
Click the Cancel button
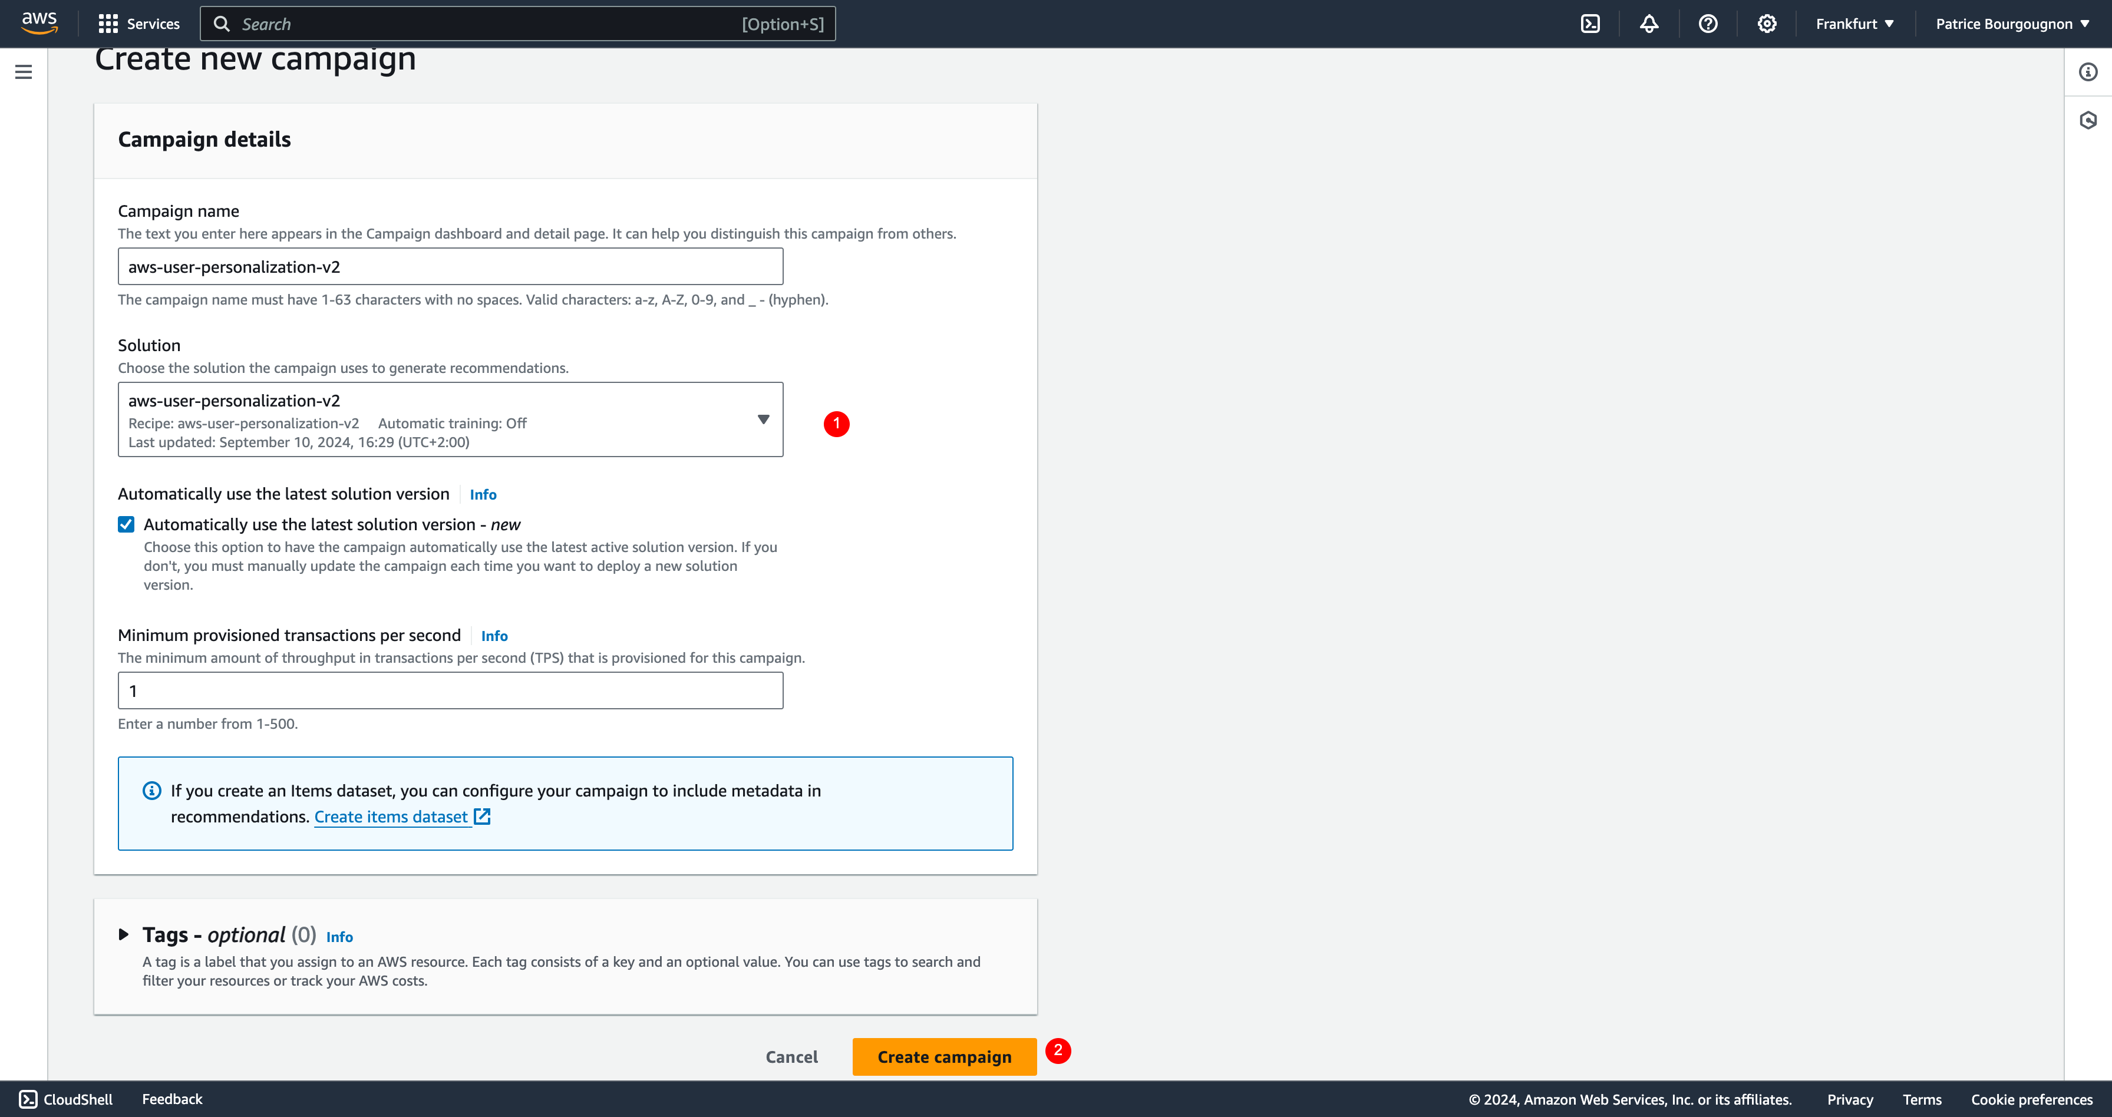[791, 1057]
